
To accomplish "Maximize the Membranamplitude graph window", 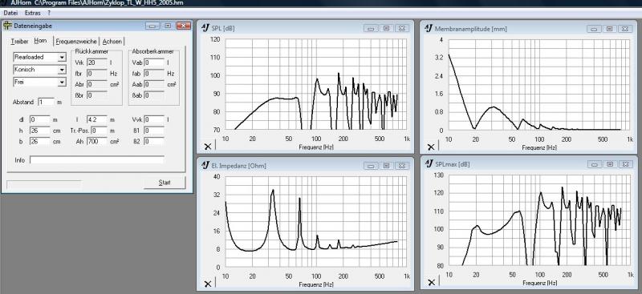I will 610,29.
